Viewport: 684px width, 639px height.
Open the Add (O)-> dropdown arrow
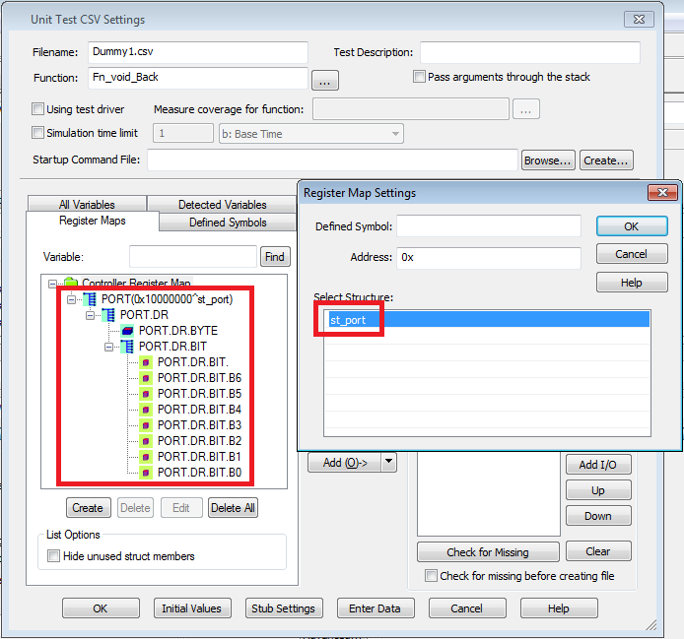coord(389,462)
